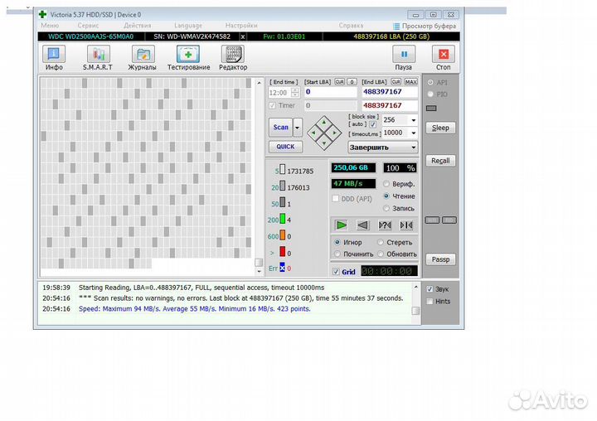Toggle the Grid checkbox

(x=336, y=271)
